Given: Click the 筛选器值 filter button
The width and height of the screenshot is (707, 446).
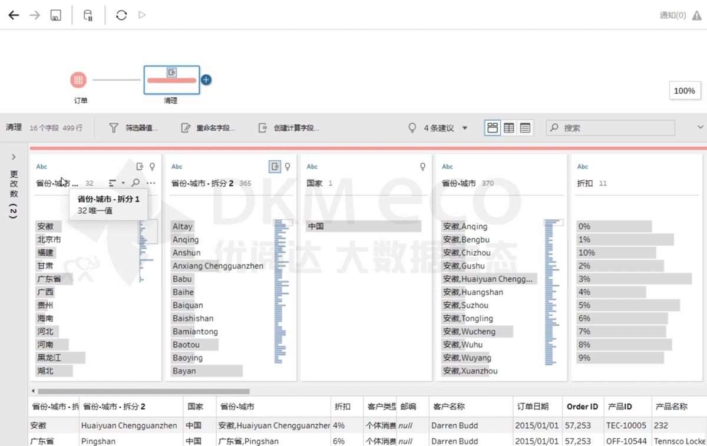Looking at the screenshot, I should 134,128.
